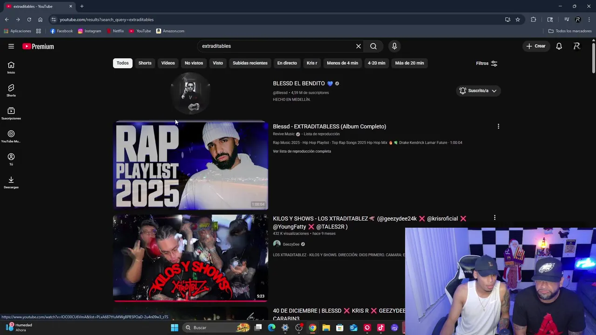Open the Chrome extensions puzzle icon
Screen dimensions: 596x335
[x=534, y=20]
